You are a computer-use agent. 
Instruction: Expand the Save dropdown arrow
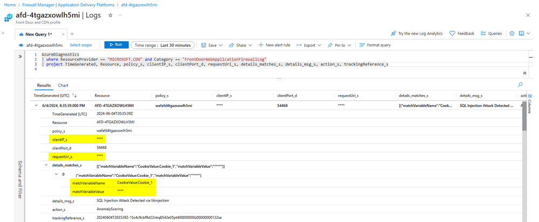pyautogui.click(x=221, y=45)
